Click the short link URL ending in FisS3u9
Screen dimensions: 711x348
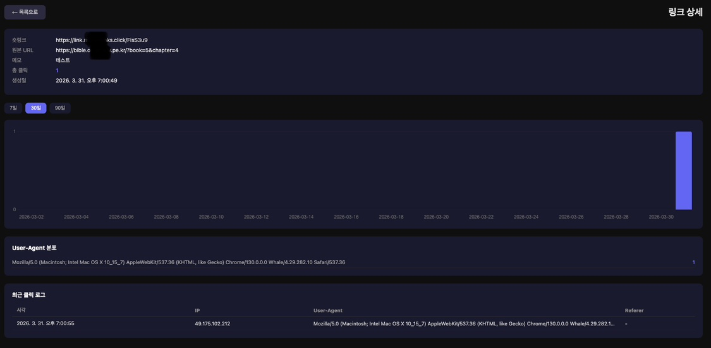tap(101, 40)
